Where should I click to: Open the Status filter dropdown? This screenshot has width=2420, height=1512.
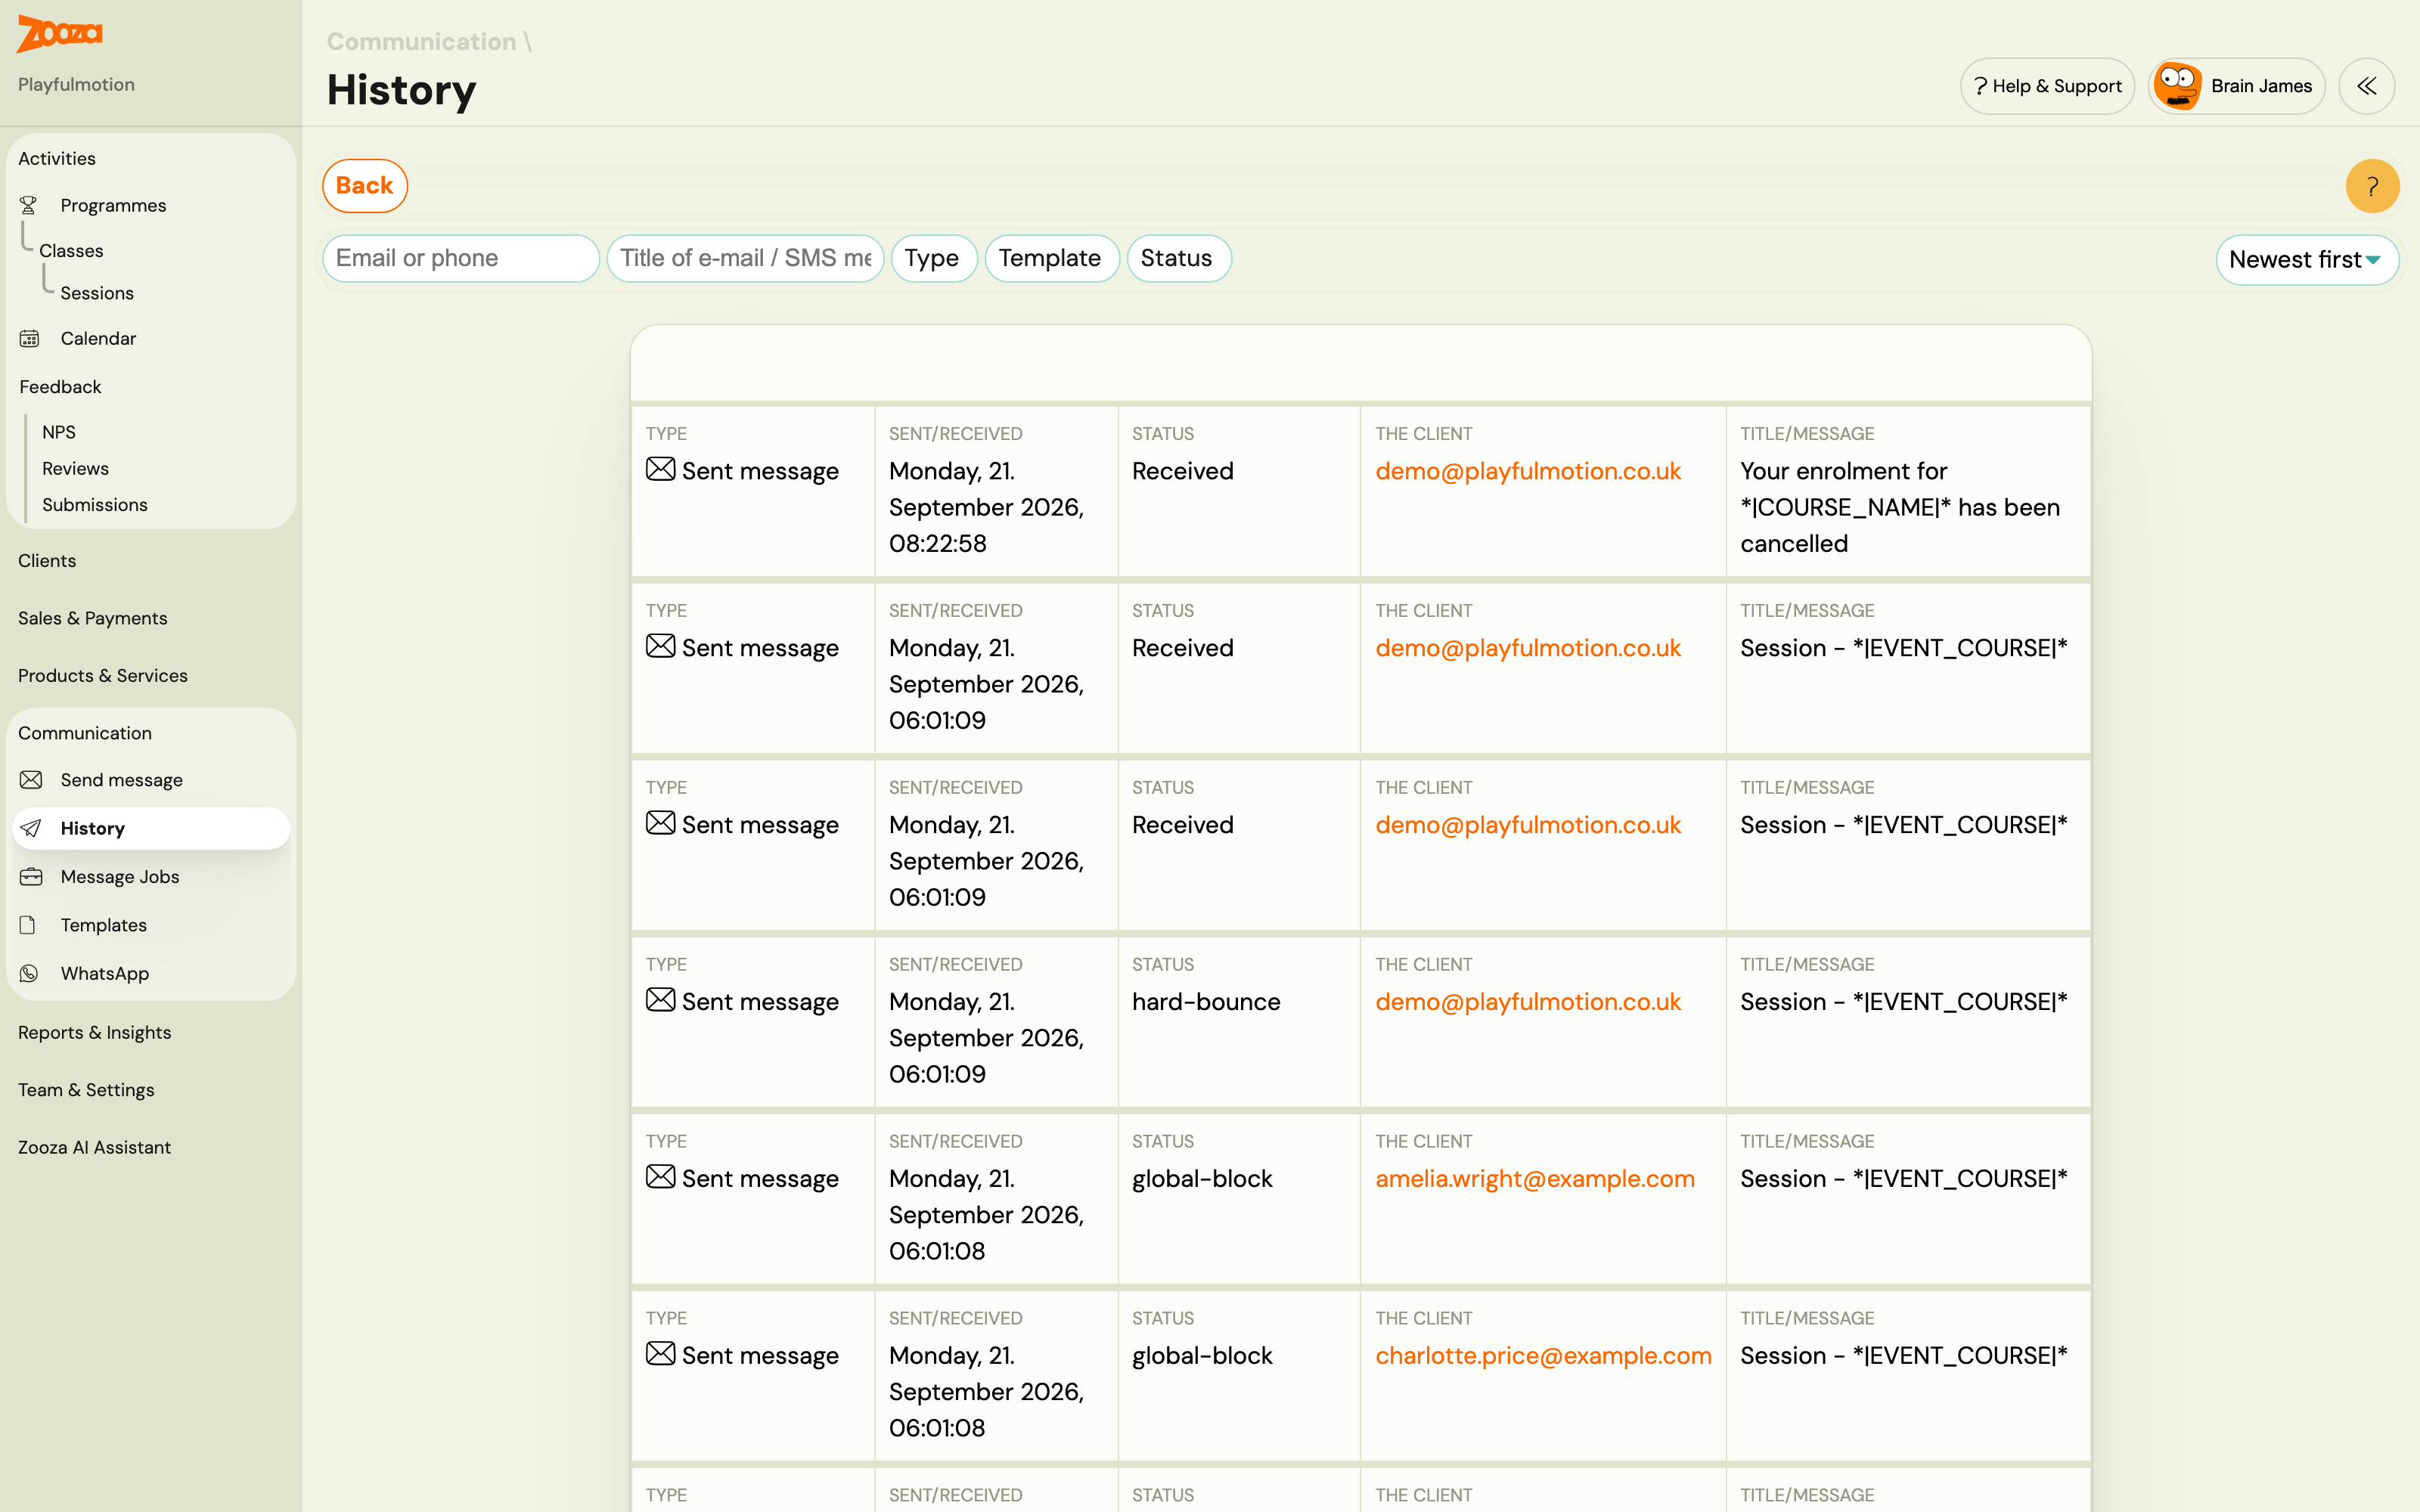click(1178, 258)
